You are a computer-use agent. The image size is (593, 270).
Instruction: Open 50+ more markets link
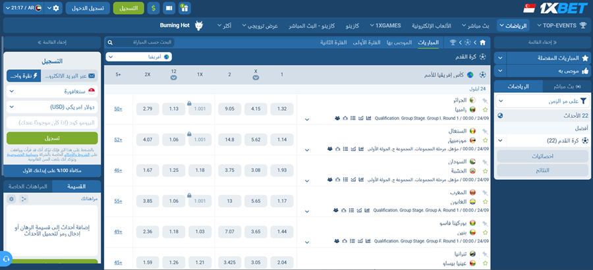pyautogui.click(x=119, y=109)
